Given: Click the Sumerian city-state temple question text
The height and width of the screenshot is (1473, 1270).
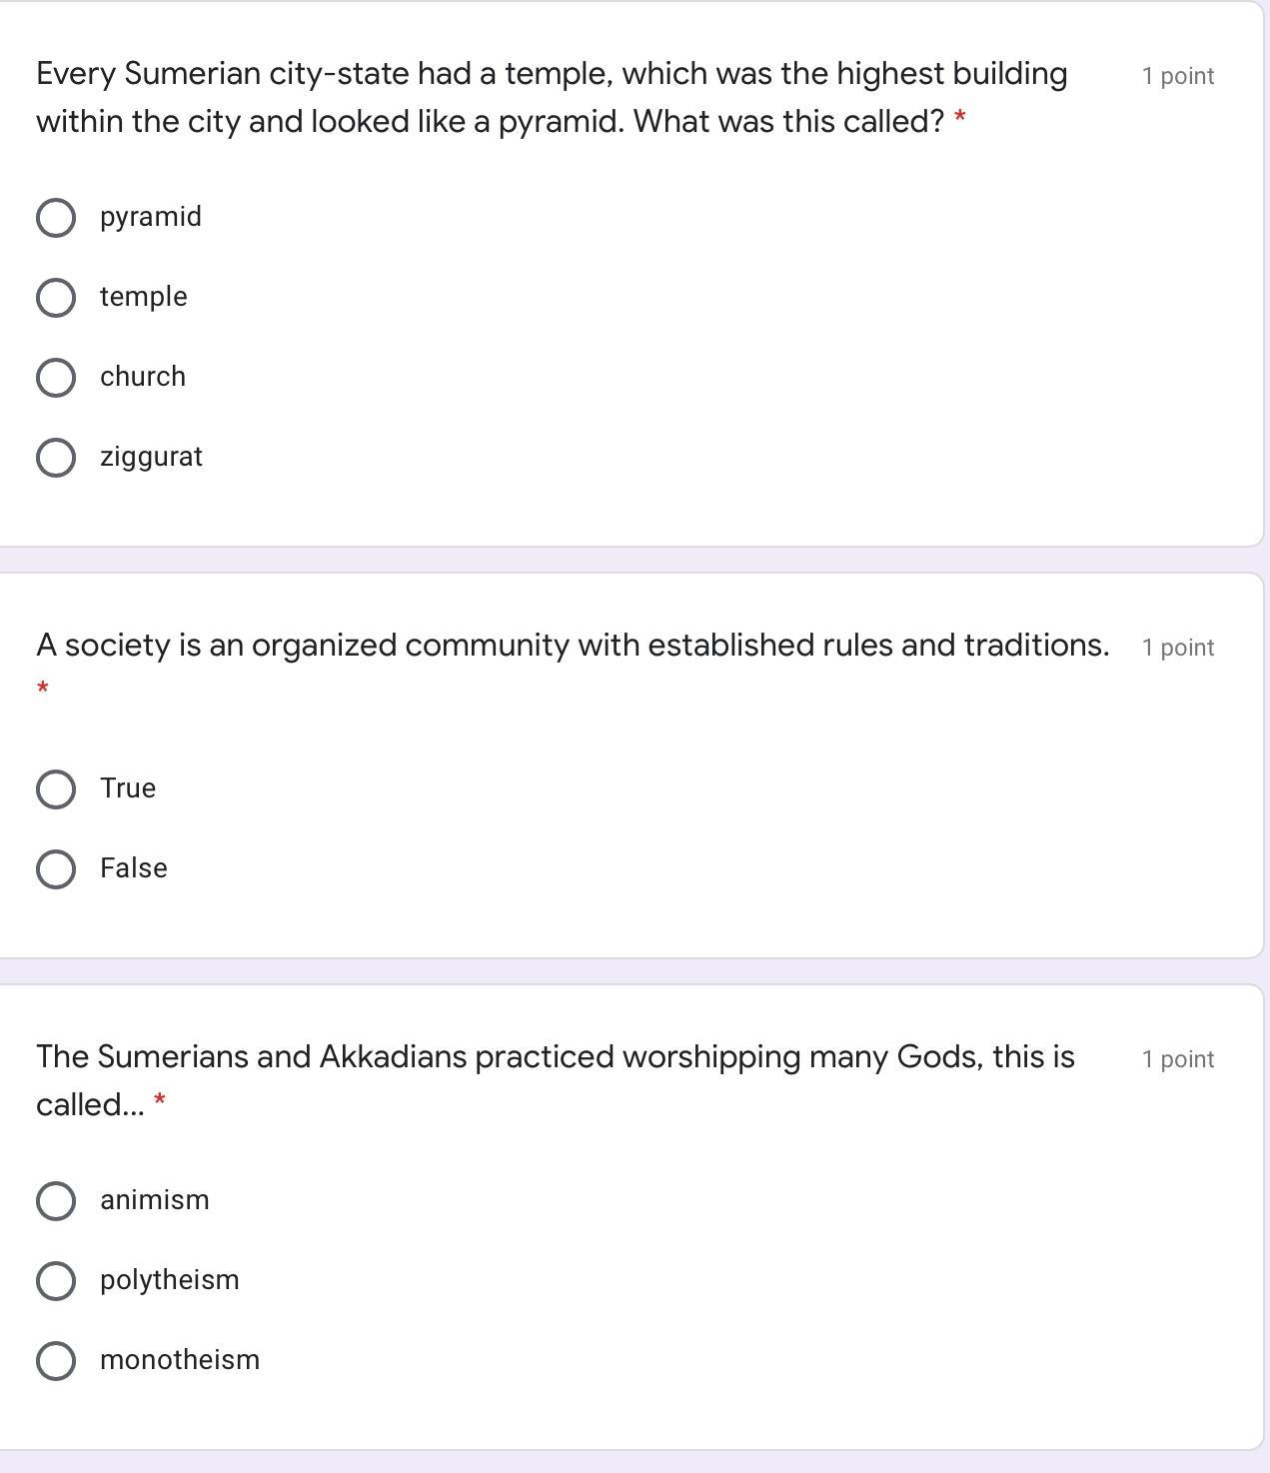Looking at the screenshot, I should (x=552, y=97).
